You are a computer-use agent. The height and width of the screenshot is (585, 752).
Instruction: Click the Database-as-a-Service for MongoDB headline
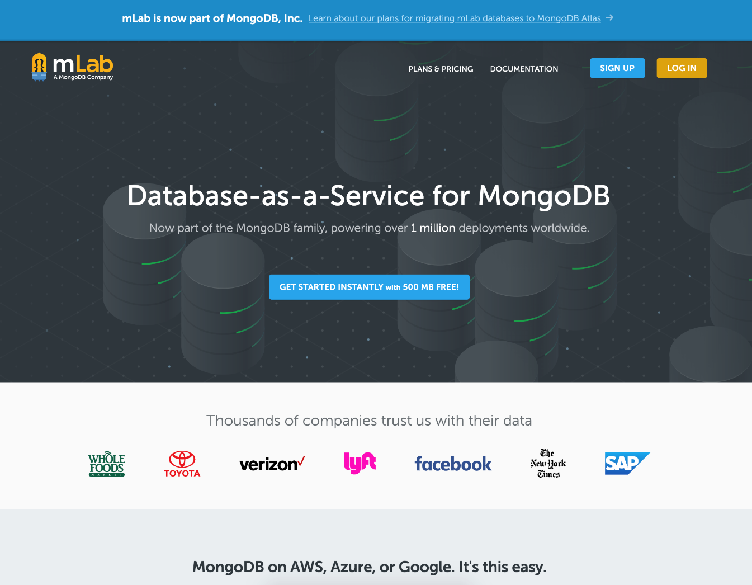pyautogui.click(x=368, y=196)
